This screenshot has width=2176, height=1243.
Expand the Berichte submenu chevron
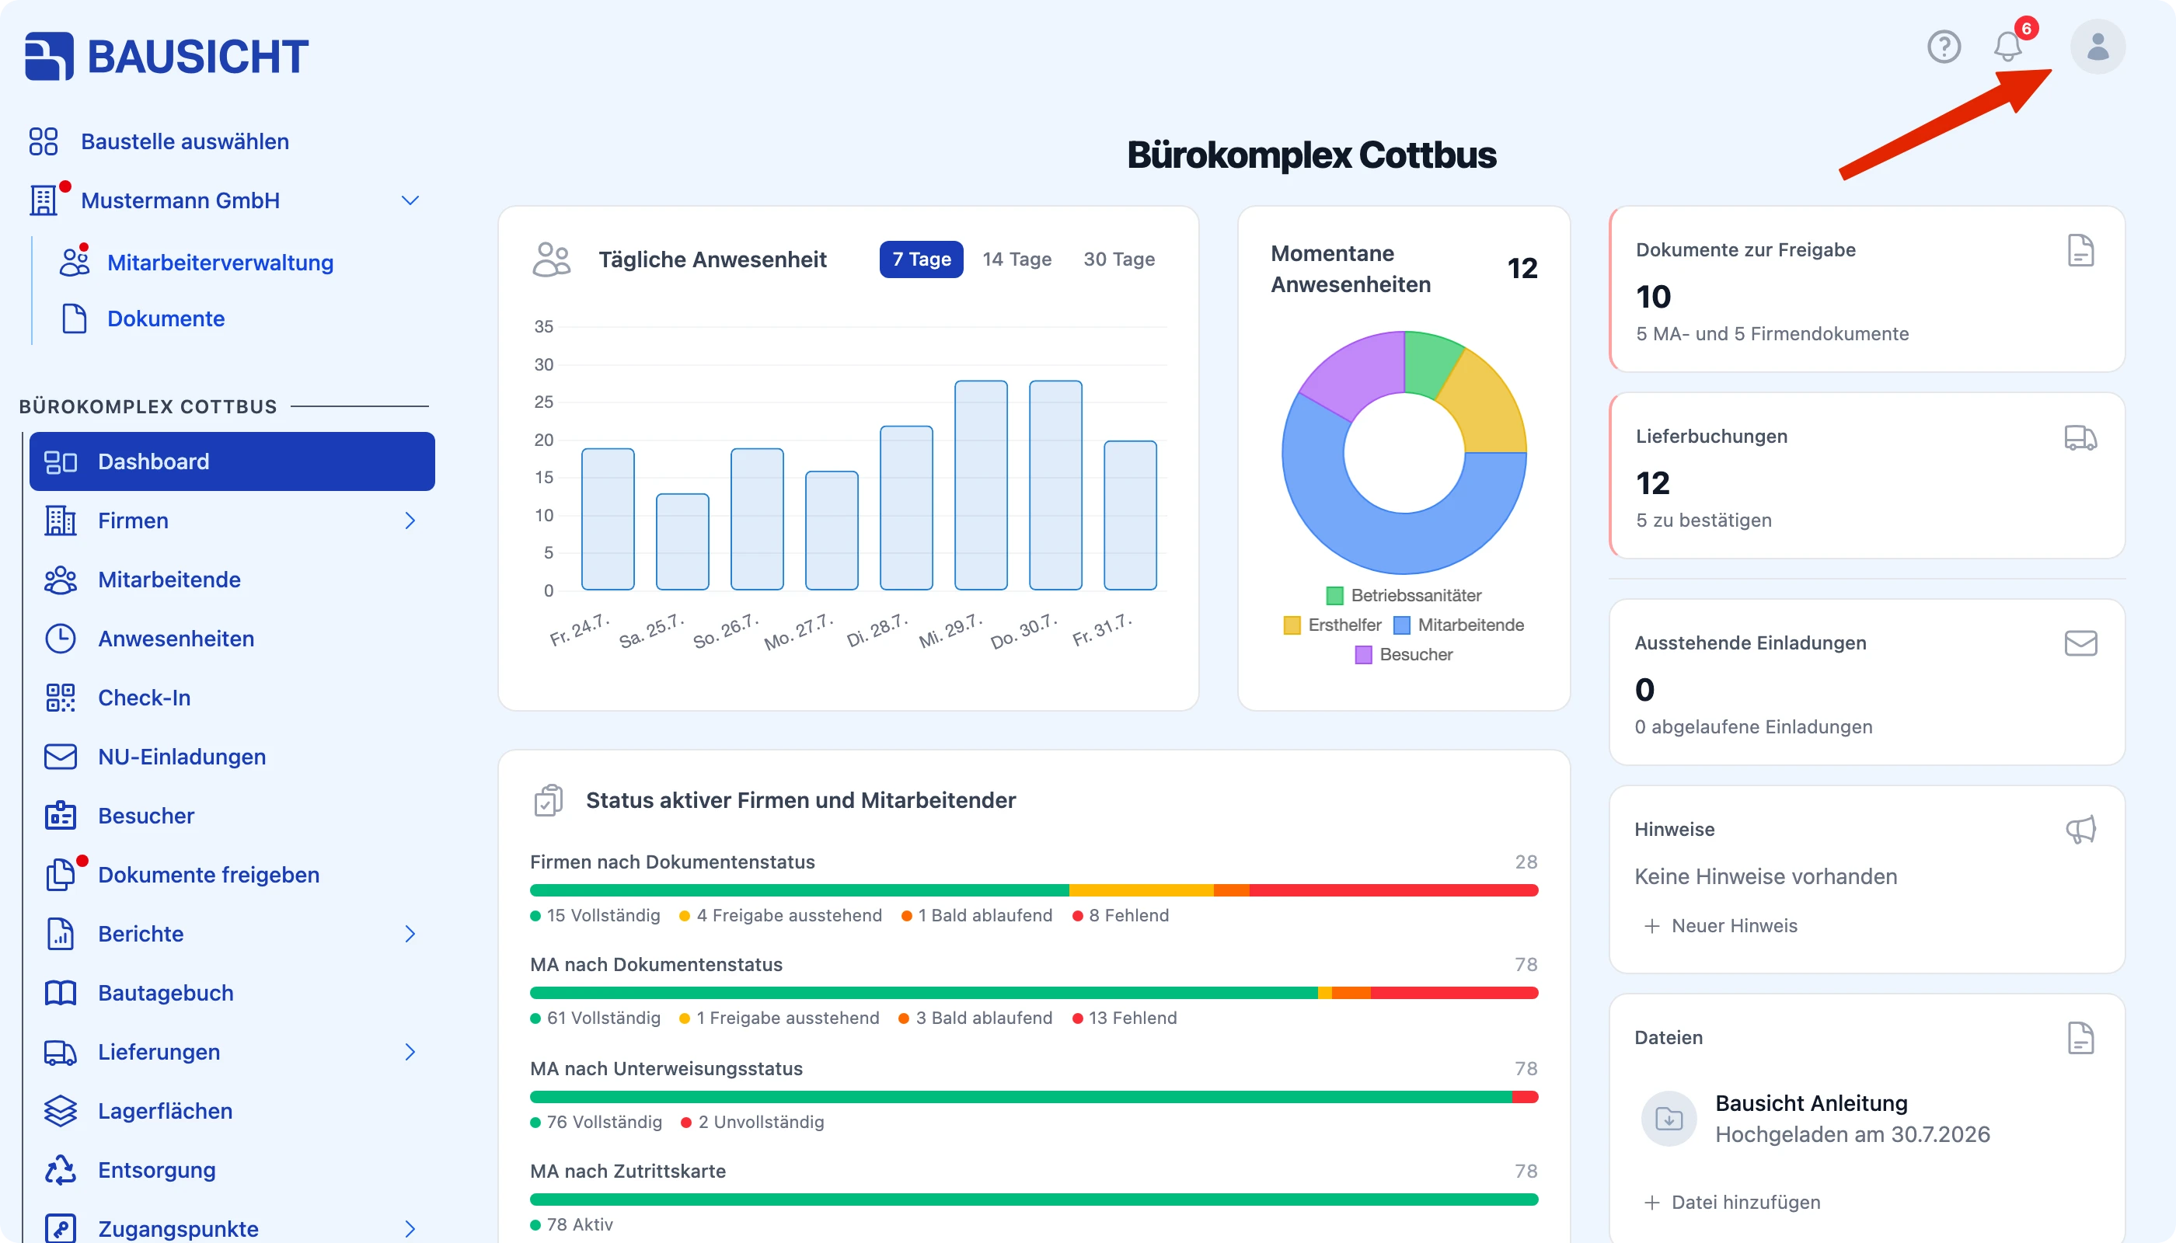pyautogui.click(x=410, y=934)
